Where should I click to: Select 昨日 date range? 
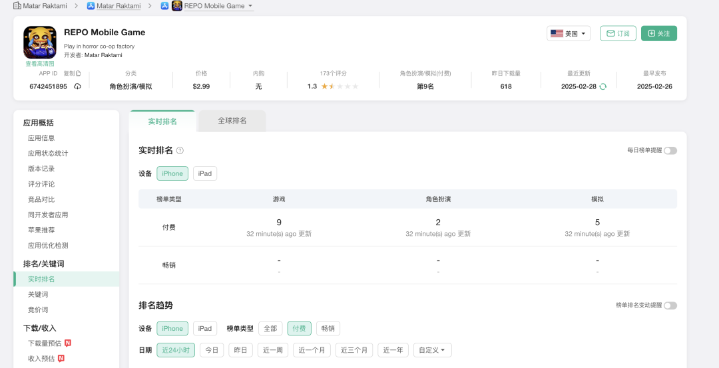click(241, 350)
